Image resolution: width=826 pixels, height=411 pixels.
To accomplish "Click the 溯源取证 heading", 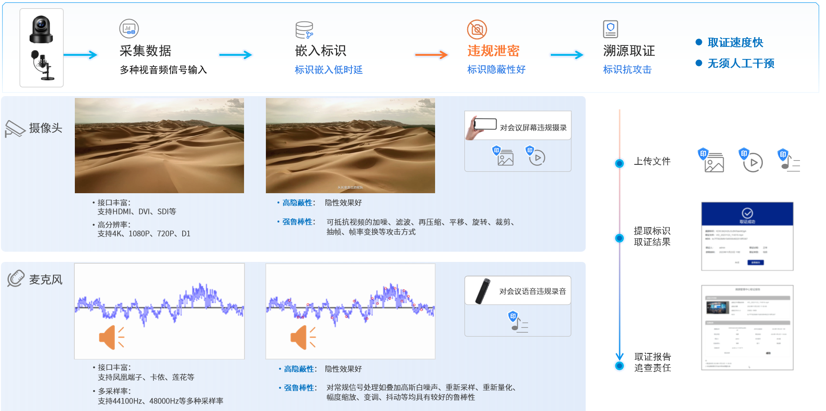I will point(629,51).
